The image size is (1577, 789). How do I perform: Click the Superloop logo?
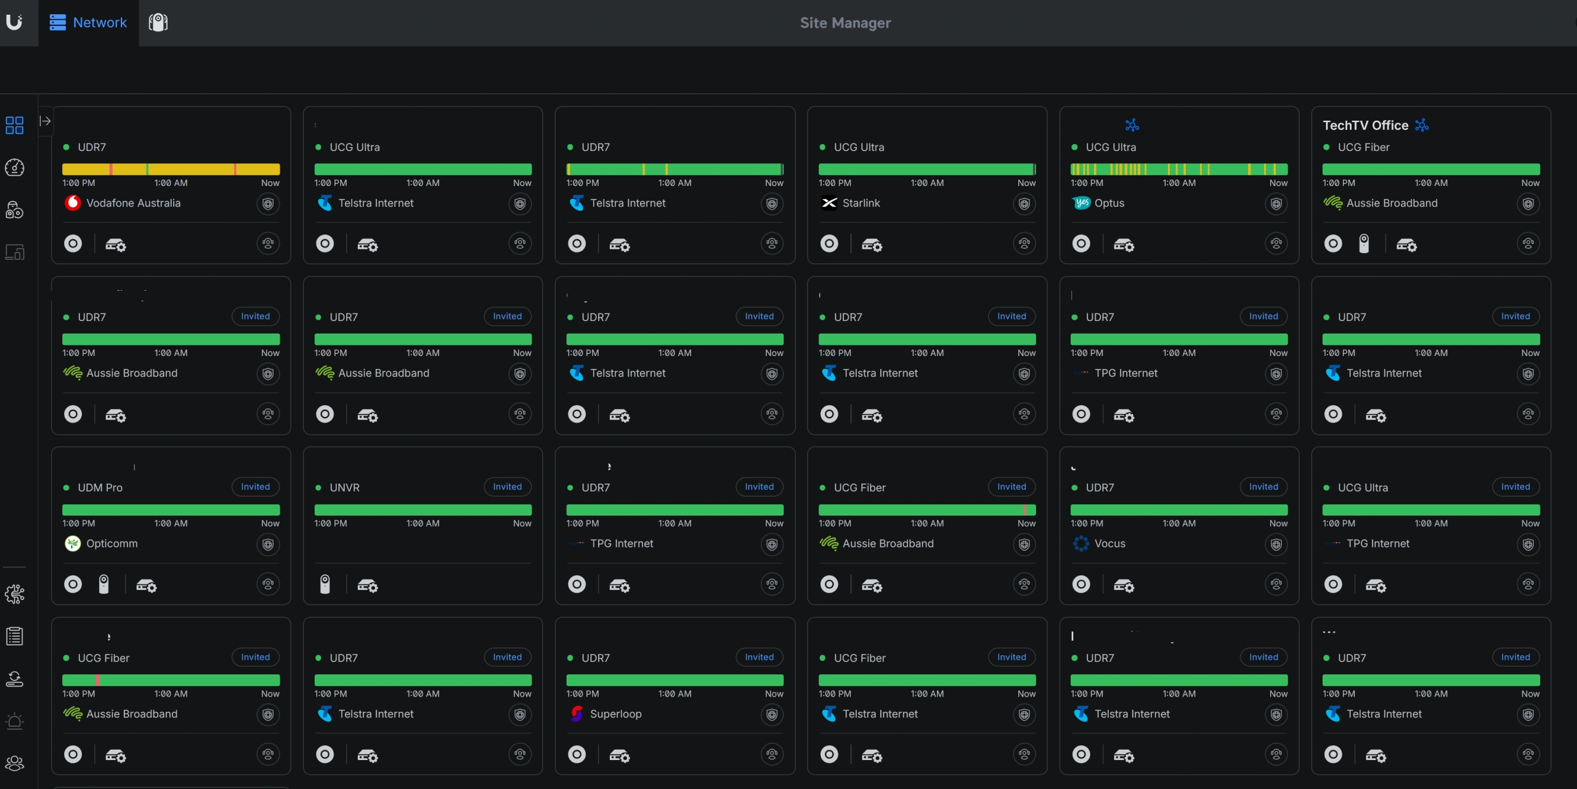(577, 713)
